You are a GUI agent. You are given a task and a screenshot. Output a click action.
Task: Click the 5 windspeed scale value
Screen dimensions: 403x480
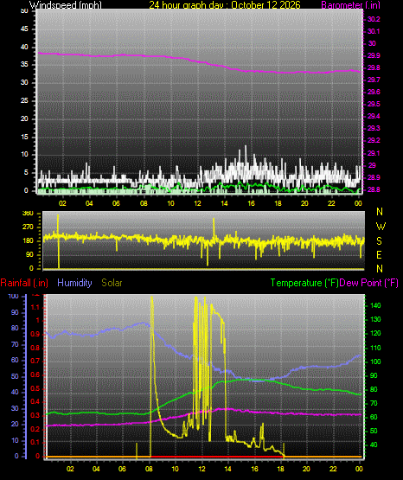pyautogui.click(x=26, y=173)
